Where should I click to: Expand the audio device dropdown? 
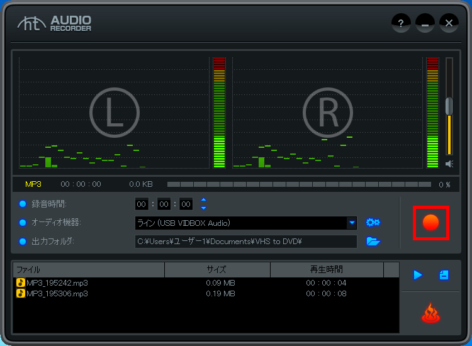(x=352, y=223)
